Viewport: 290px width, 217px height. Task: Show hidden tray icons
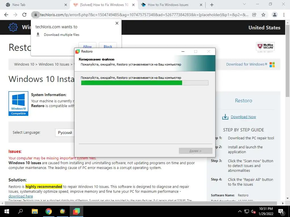[240, 211]
